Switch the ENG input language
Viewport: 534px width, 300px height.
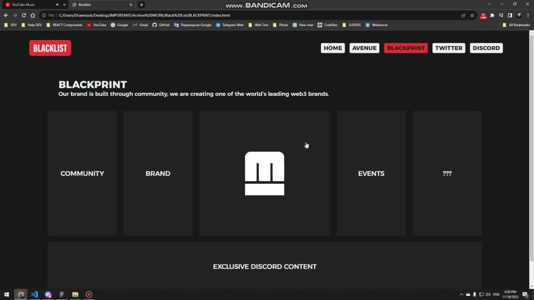(x=496, y=295)
